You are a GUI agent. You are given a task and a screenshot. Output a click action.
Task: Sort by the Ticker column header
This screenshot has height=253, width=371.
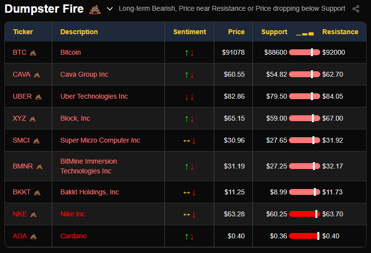coord(23,32)
